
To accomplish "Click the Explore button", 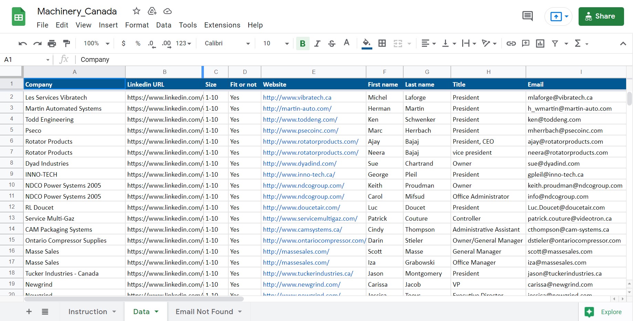I will click(x=603, y=312).
